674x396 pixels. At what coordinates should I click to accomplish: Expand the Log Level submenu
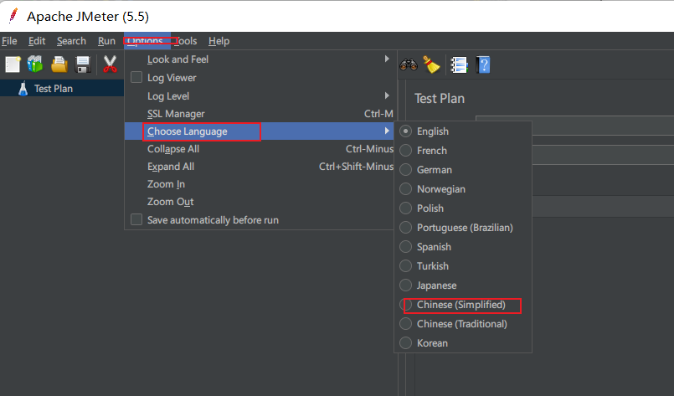pyautogui.click(x=167, y=96)
